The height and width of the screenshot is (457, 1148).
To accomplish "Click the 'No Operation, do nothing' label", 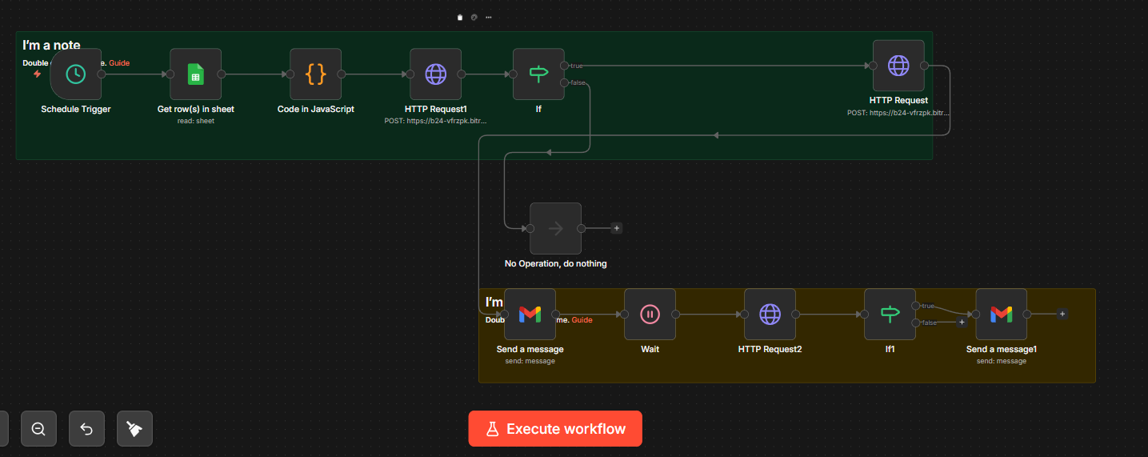I will coord(556,263).
